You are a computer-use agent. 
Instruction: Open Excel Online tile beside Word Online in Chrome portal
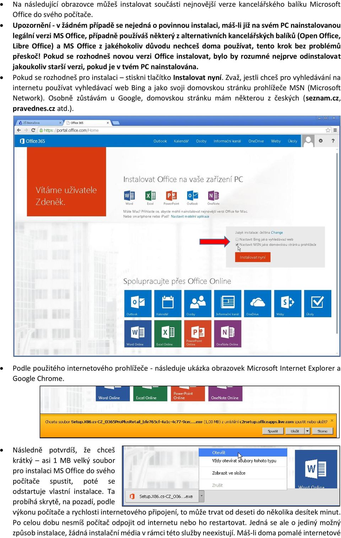[168, 334]
